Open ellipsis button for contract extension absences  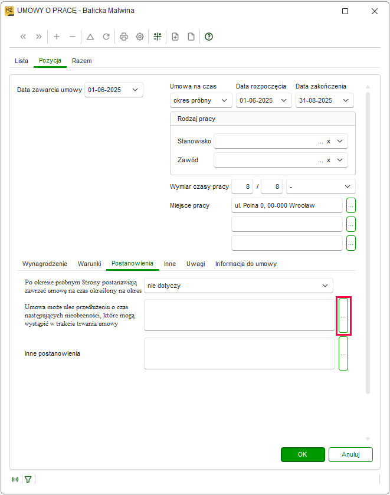tap(343, 316)
